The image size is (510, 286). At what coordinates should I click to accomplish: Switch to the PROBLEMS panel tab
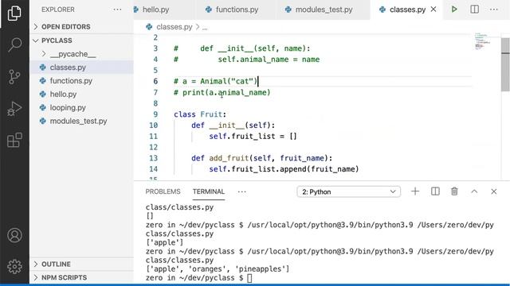pos(163,191)
